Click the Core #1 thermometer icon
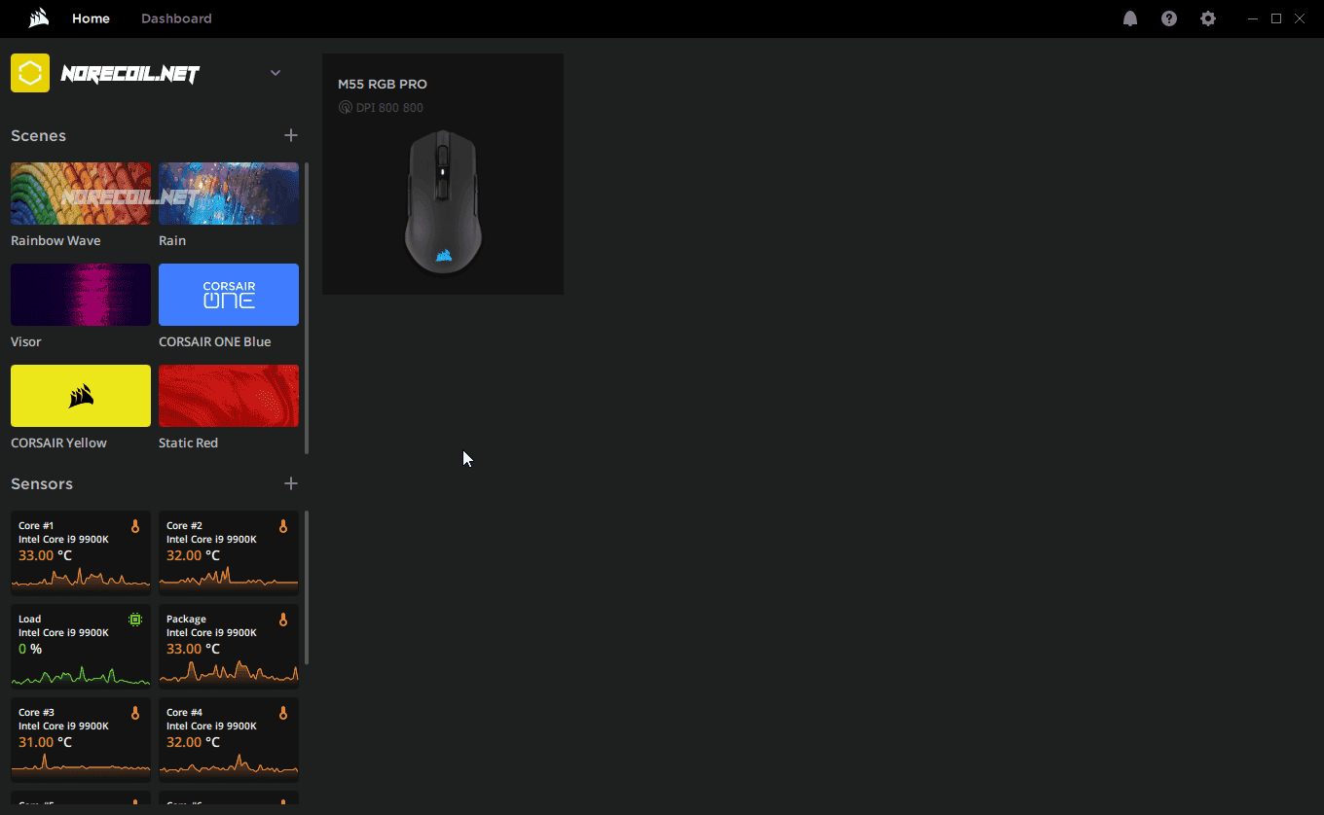1324x815 pixels. (135, 526)
